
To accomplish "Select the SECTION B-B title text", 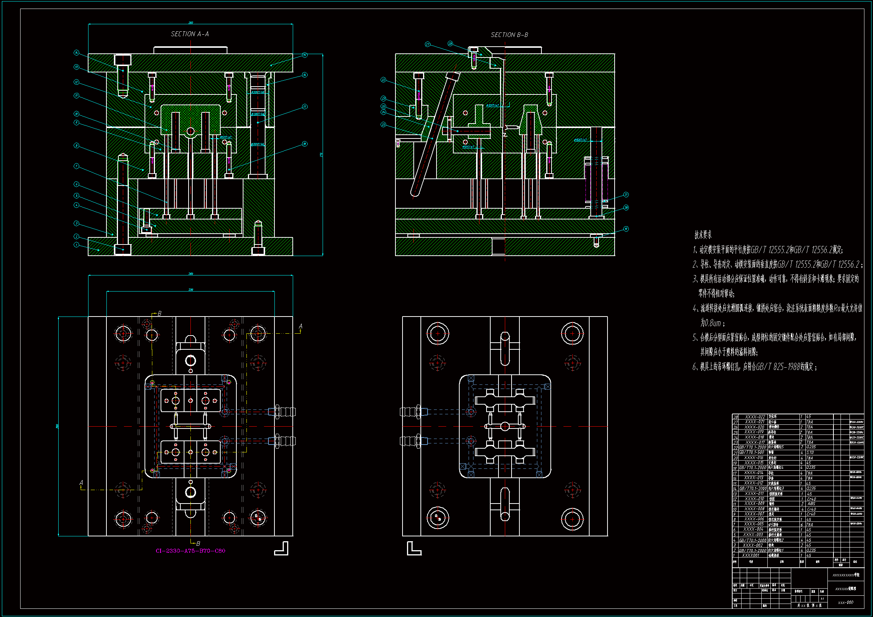I will 509,35.
